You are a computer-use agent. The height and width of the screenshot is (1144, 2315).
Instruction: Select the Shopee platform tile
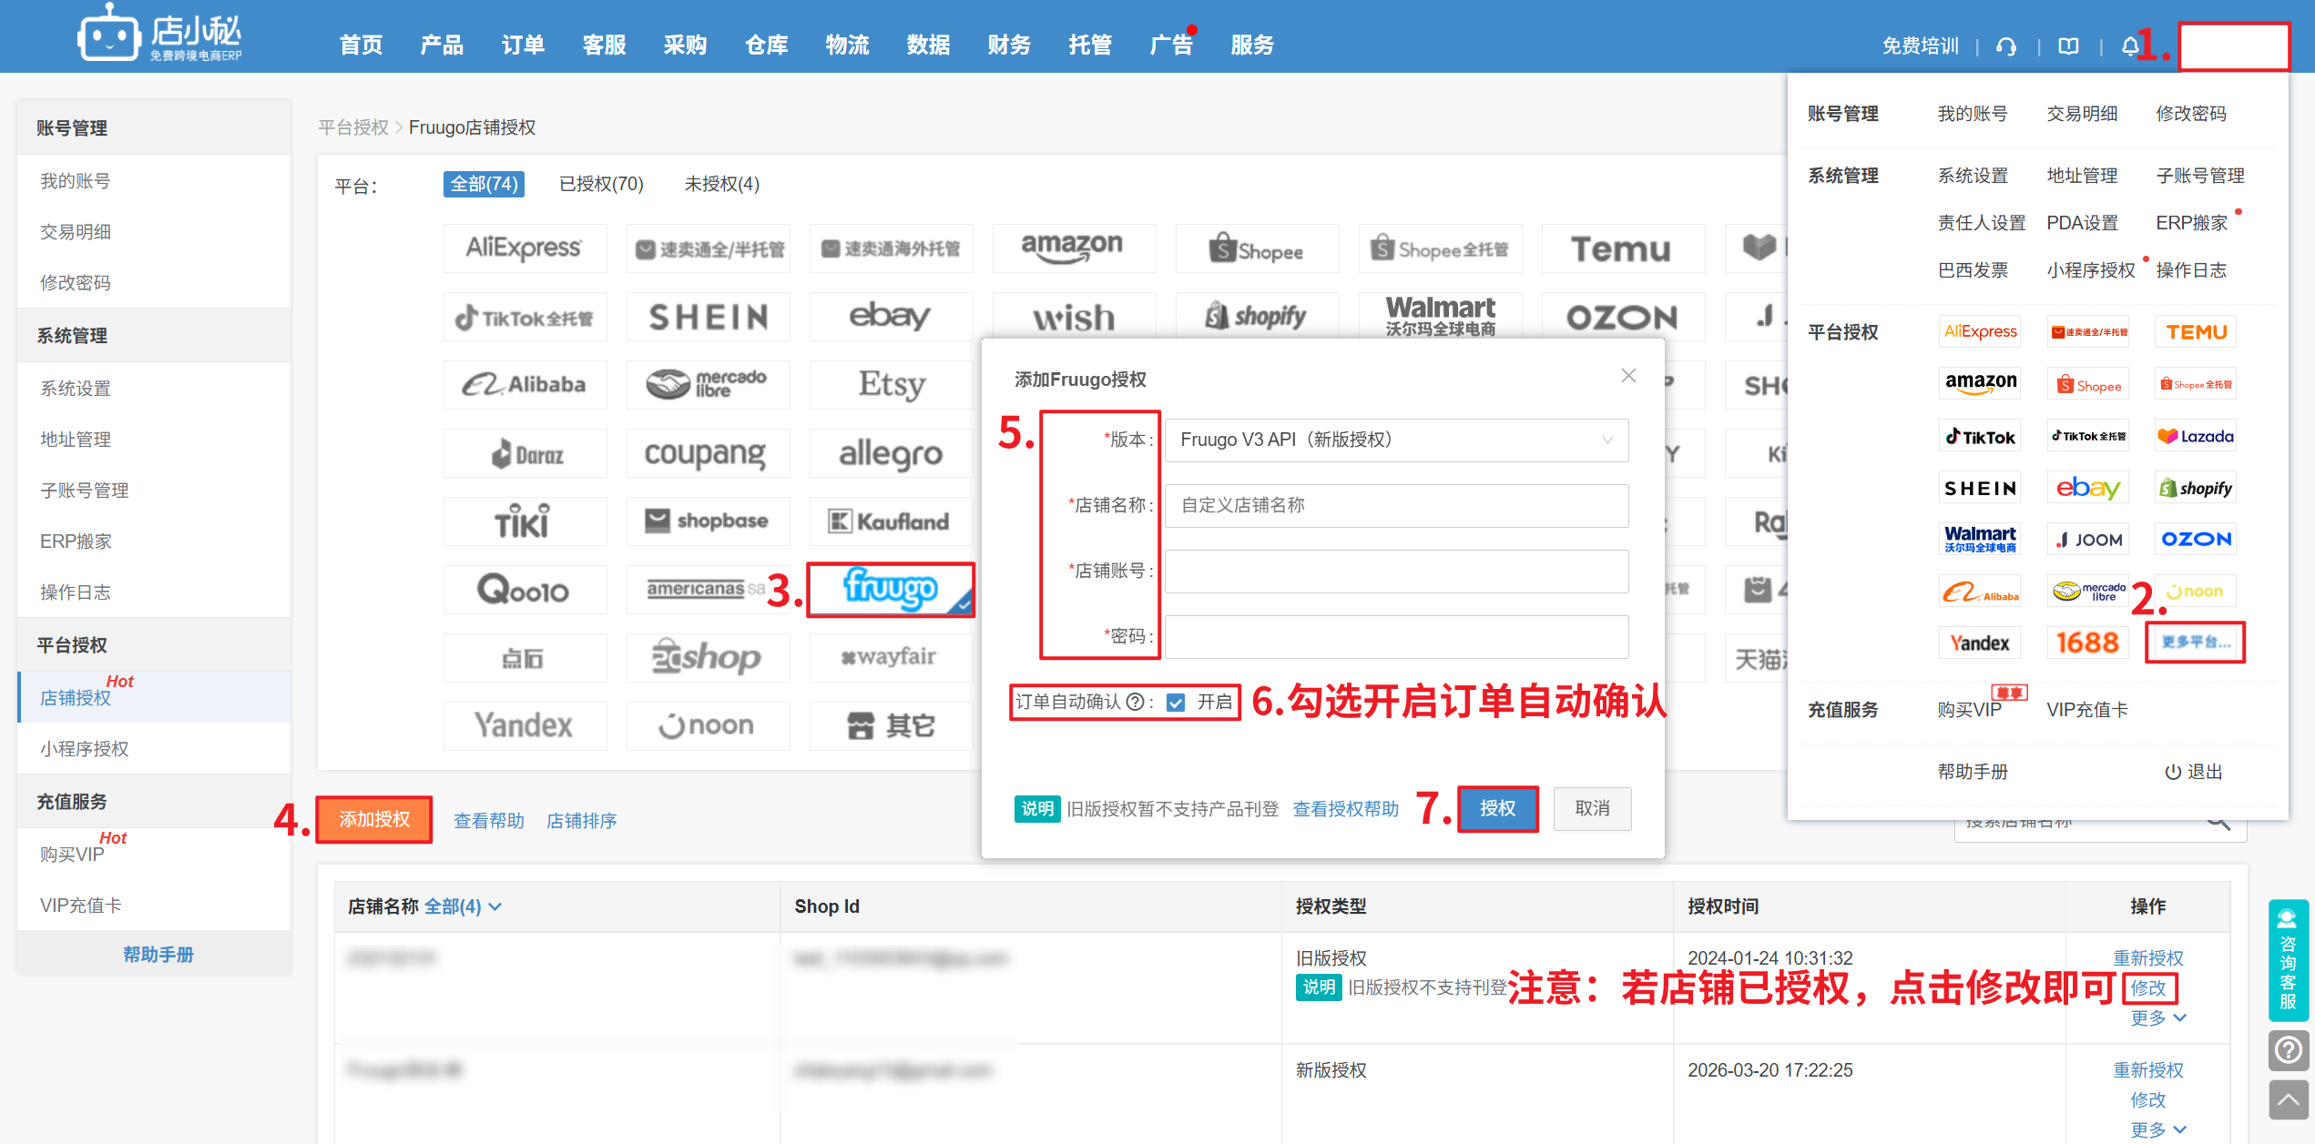pyautogui.click(x=1257, y=248)
